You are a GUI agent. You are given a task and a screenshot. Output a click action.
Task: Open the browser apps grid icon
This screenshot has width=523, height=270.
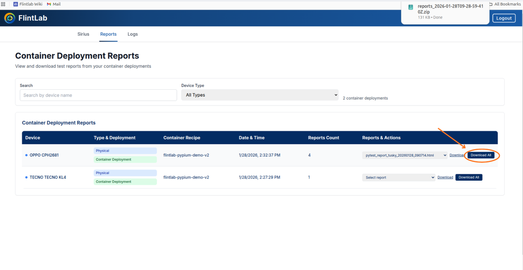click(3, 4)
